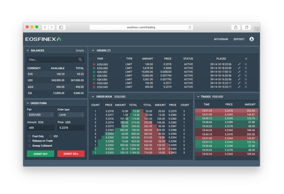Click Submit Sell button

71,154
